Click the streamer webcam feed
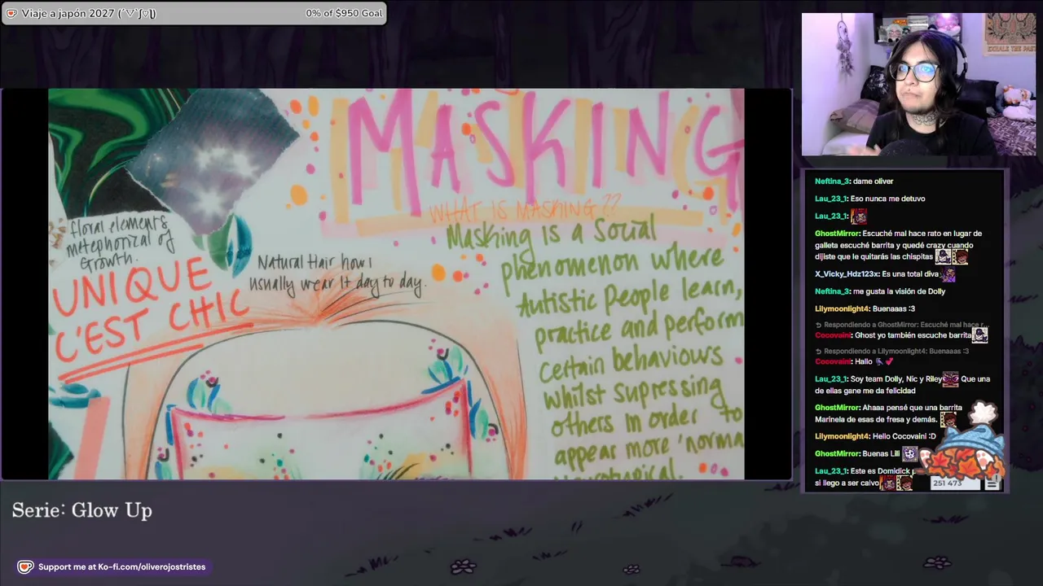 click(x=918, y=84)
